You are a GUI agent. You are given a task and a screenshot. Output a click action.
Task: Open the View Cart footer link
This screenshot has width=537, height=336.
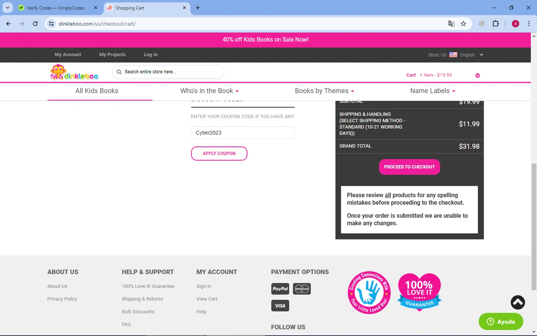[207, 299]
